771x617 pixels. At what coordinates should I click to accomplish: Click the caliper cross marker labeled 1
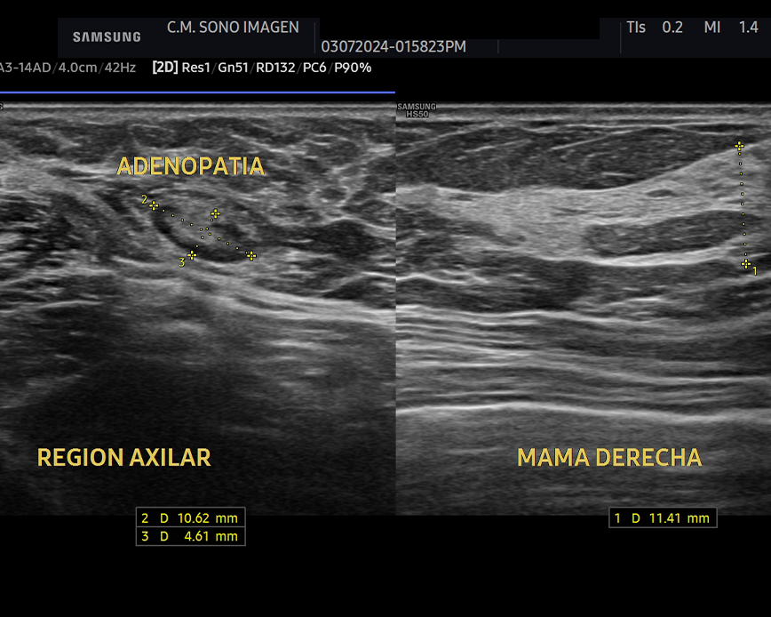746,264
